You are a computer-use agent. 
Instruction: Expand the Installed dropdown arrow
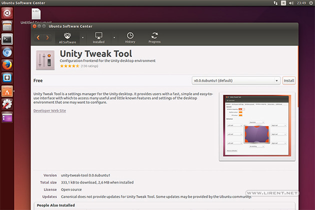(x=114, y=37)
